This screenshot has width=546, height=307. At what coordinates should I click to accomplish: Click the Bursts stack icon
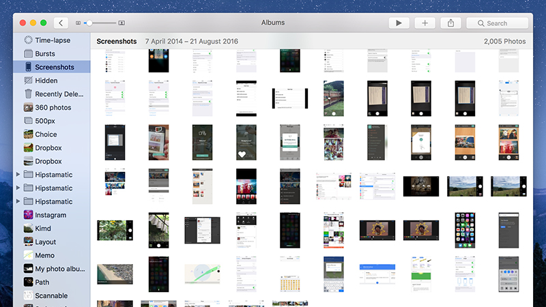[x=28, y=54]
